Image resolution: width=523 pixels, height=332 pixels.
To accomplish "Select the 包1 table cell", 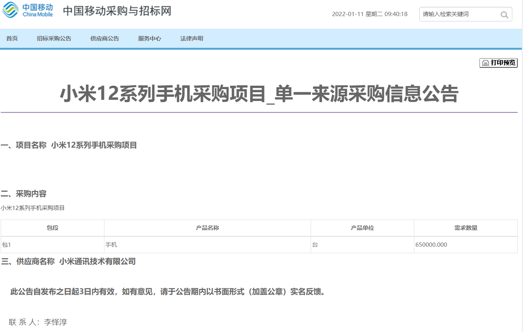I will (x=52, y=245).
